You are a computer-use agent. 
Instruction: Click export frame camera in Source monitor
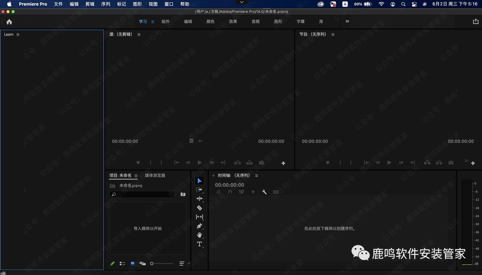261,163
